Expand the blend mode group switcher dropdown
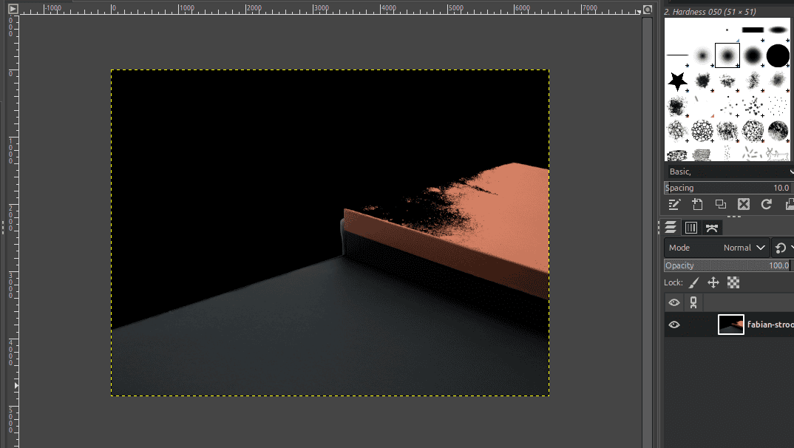Viewport: 794px width, 448px height. tap(783, 248)
